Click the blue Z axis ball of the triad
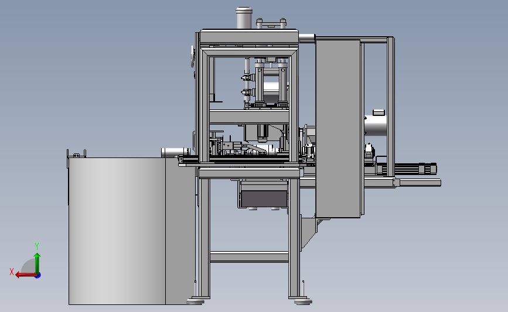 [x=38, y=276]
